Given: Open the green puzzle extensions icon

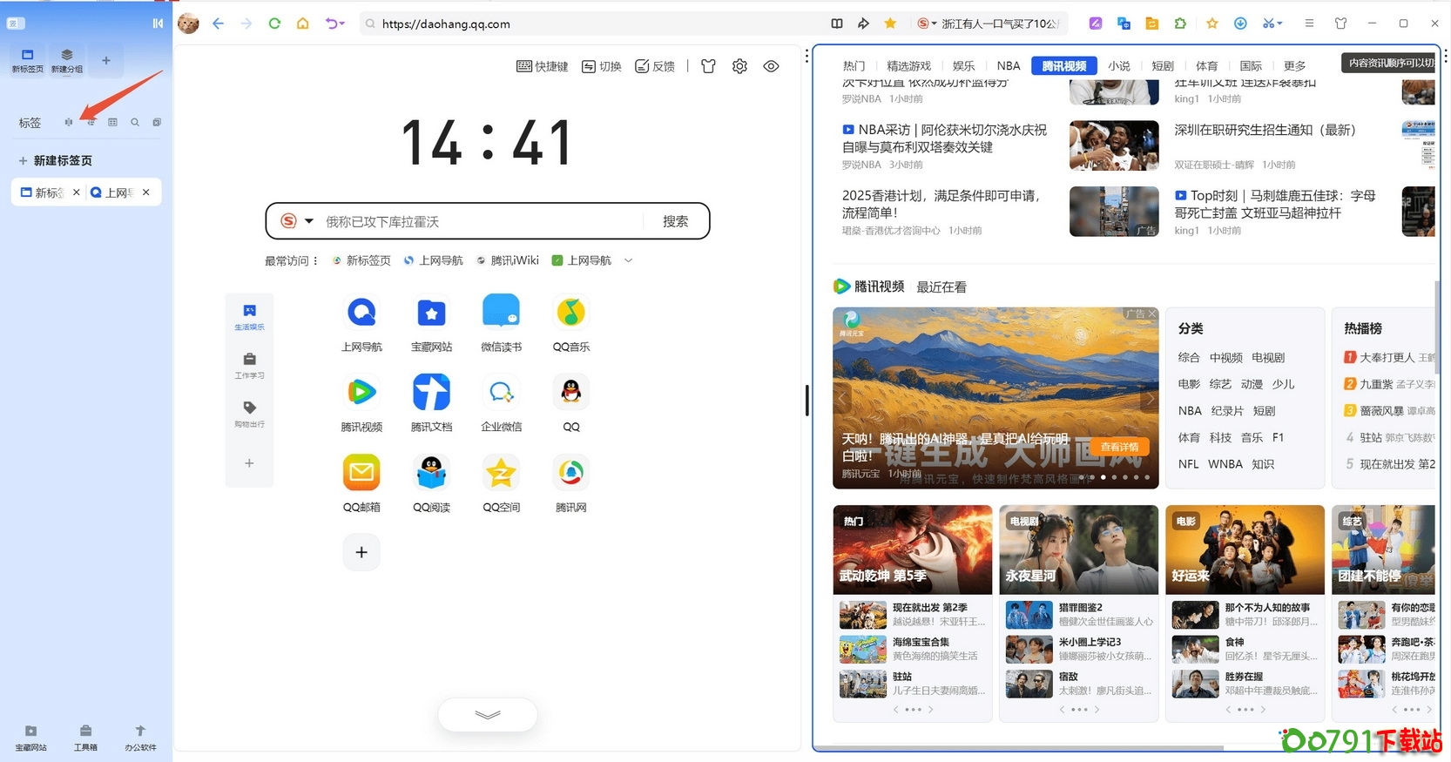Looking at the screenshot, I should pos(1180,24).
